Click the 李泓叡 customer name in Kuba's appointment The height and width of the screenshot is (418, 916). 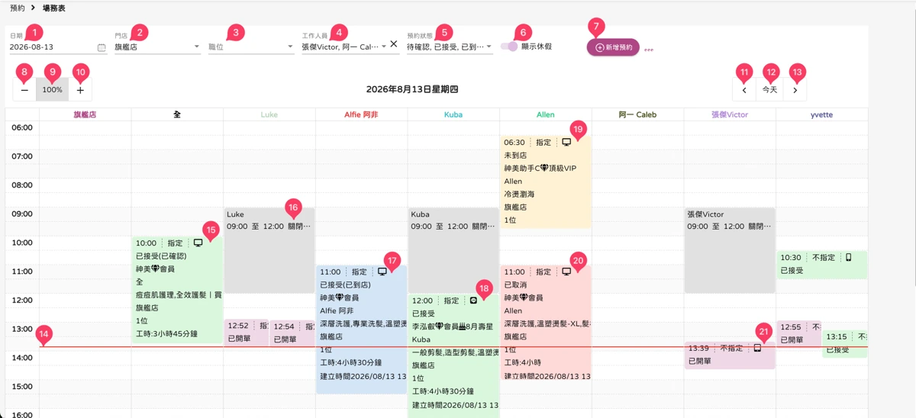(x=423, y=326)
